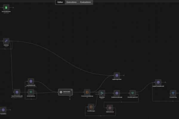Image resolution: width=179 pixels, height=119 pixels.
Task: Select the pink Wait node
Action: coord(110,108)
